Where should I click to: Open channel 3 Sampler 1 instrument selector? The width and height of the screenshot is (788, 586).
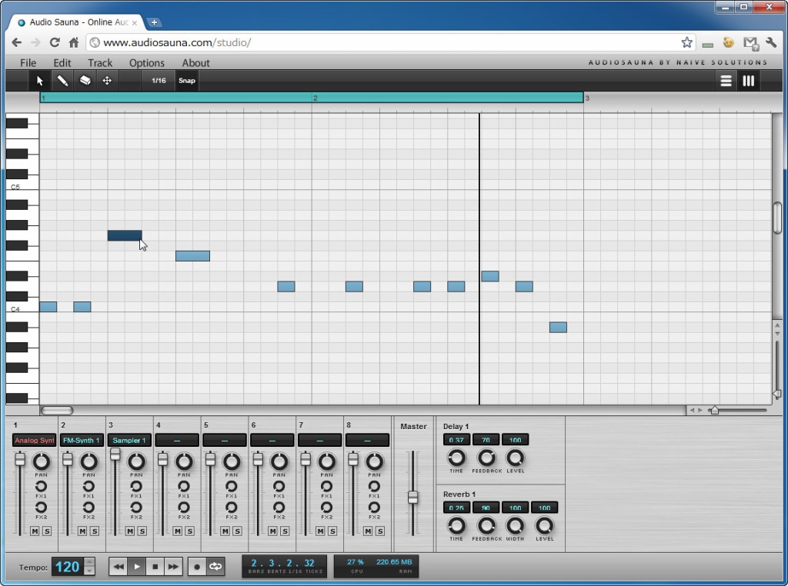(129, 441)
